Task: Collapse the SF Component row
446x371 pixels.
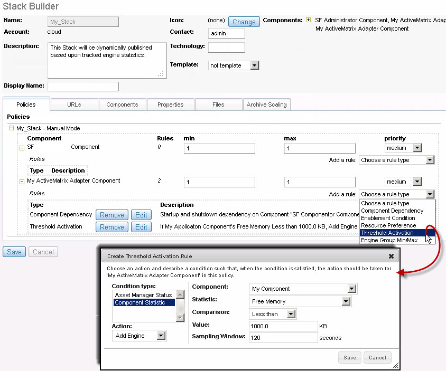Action: click(22, 148)
